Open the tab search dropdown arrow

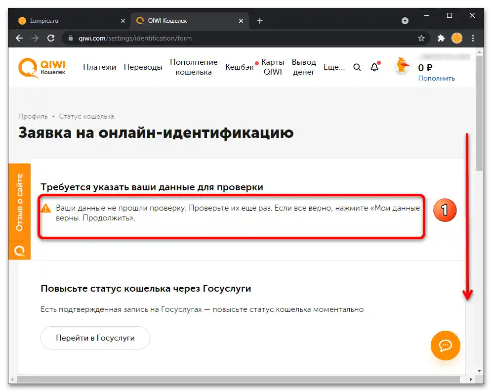405,21
